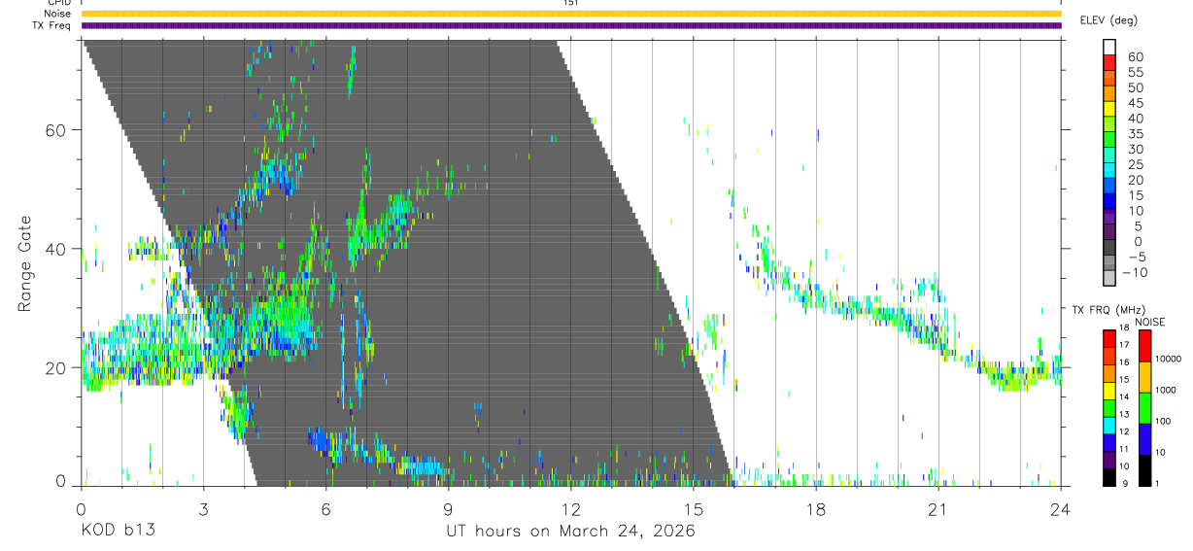The image size is (1193, 551).
Task: Select the elevation scale value "30"
Action: [1136, 150]
